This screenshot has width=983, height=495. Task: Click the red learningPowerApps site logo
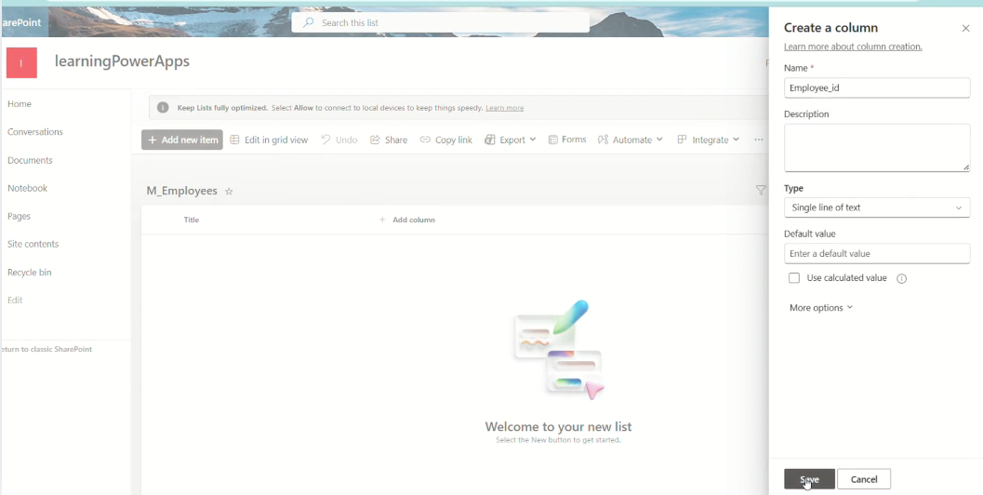coord(21,62)
